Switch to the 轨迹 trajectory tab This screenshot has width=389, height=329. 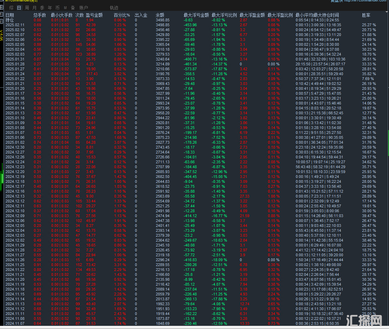(114, 8)
